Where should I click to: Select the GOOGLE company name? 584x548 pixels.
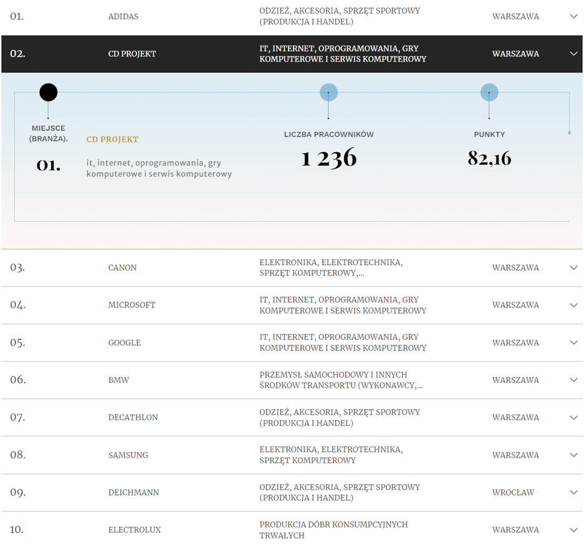click(125, 343)
